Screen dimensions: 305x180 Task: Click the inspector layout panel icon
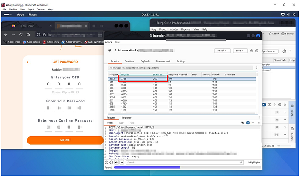pyautogui.click(x=264, y=105)
